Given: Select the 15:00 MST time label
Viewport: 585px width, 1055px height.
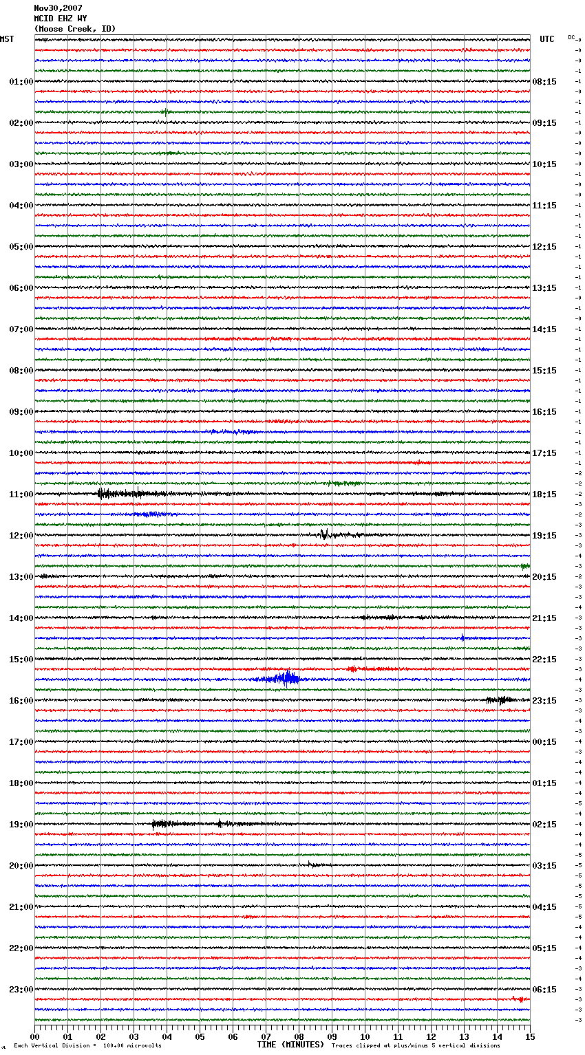Looking at the screenshot, I should tap(21, 660).
